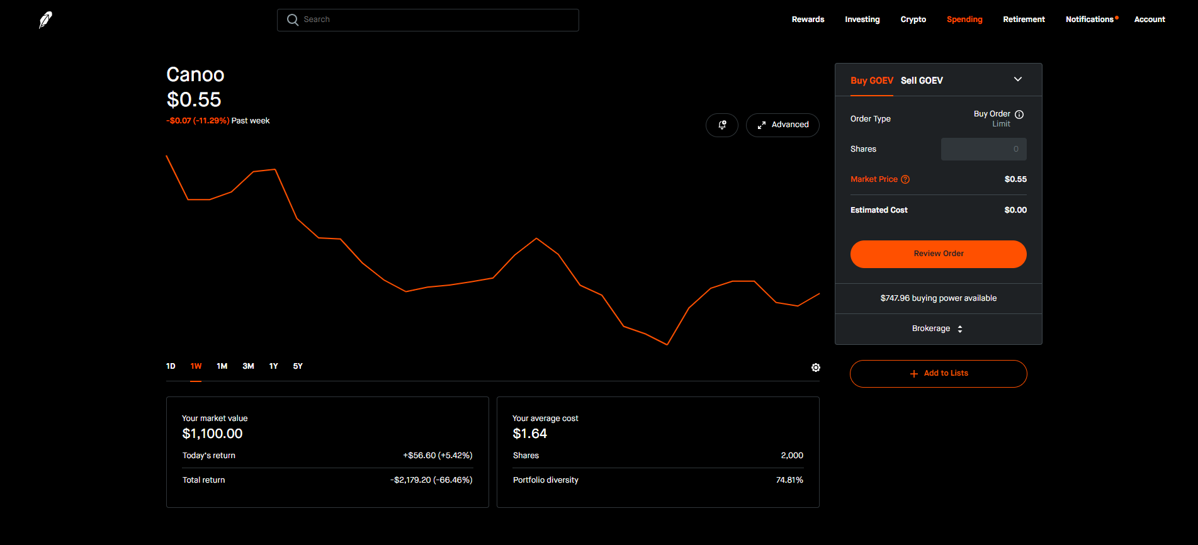The height and width of the screenshot is (545, 1198).
Task: Open the Crypto section
Action: tap(913, 20)
